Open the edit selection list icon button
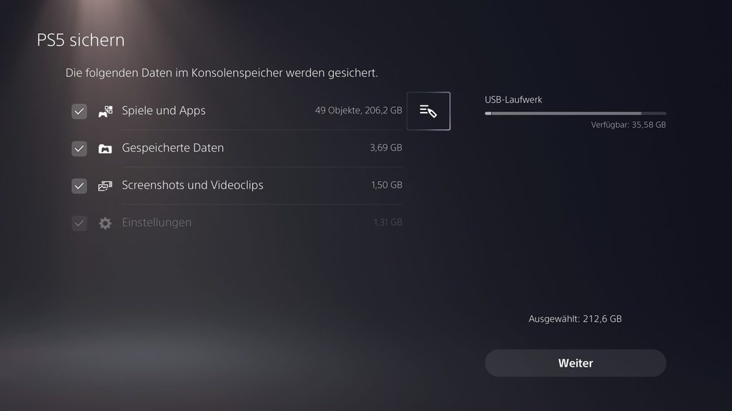The width and height of the screenshot is (732, 411). [428, 111]
